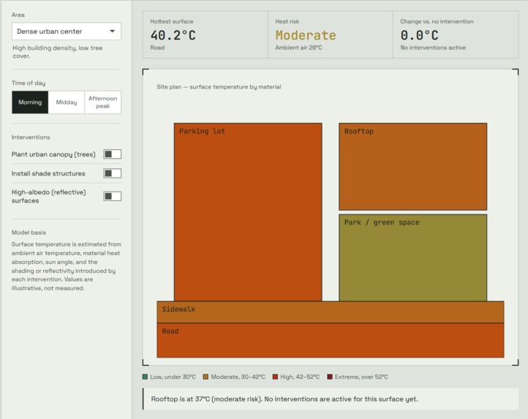Click the 'Interventions' section label
Screen dimensions: 528x419
[x=31, y=137]
